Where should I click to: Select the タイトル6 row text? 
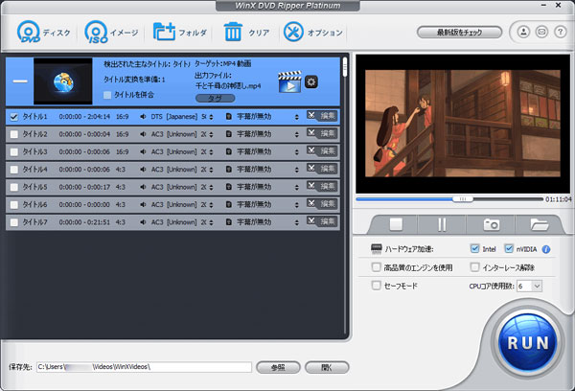click(35, 205)
